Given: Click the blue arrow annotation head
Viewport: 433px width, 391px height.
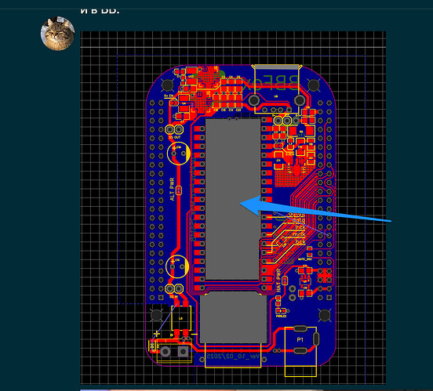Looking at the screenshot, I should click(x=250, y=205).
